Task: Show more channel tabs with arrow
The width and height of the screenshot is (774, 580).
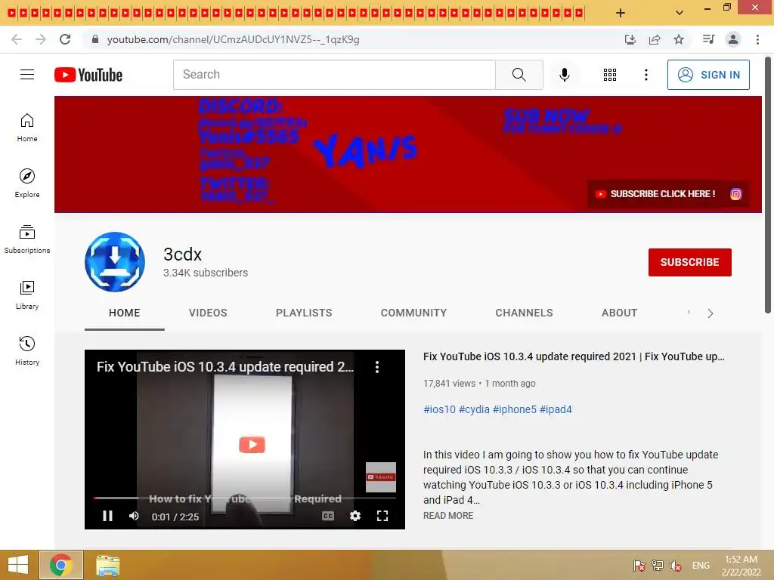Action: tap(711, 313)
